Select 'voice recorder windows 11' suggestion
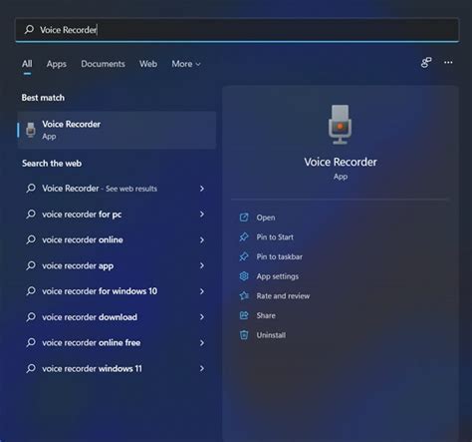472x442 pixels. click(117, 368)
